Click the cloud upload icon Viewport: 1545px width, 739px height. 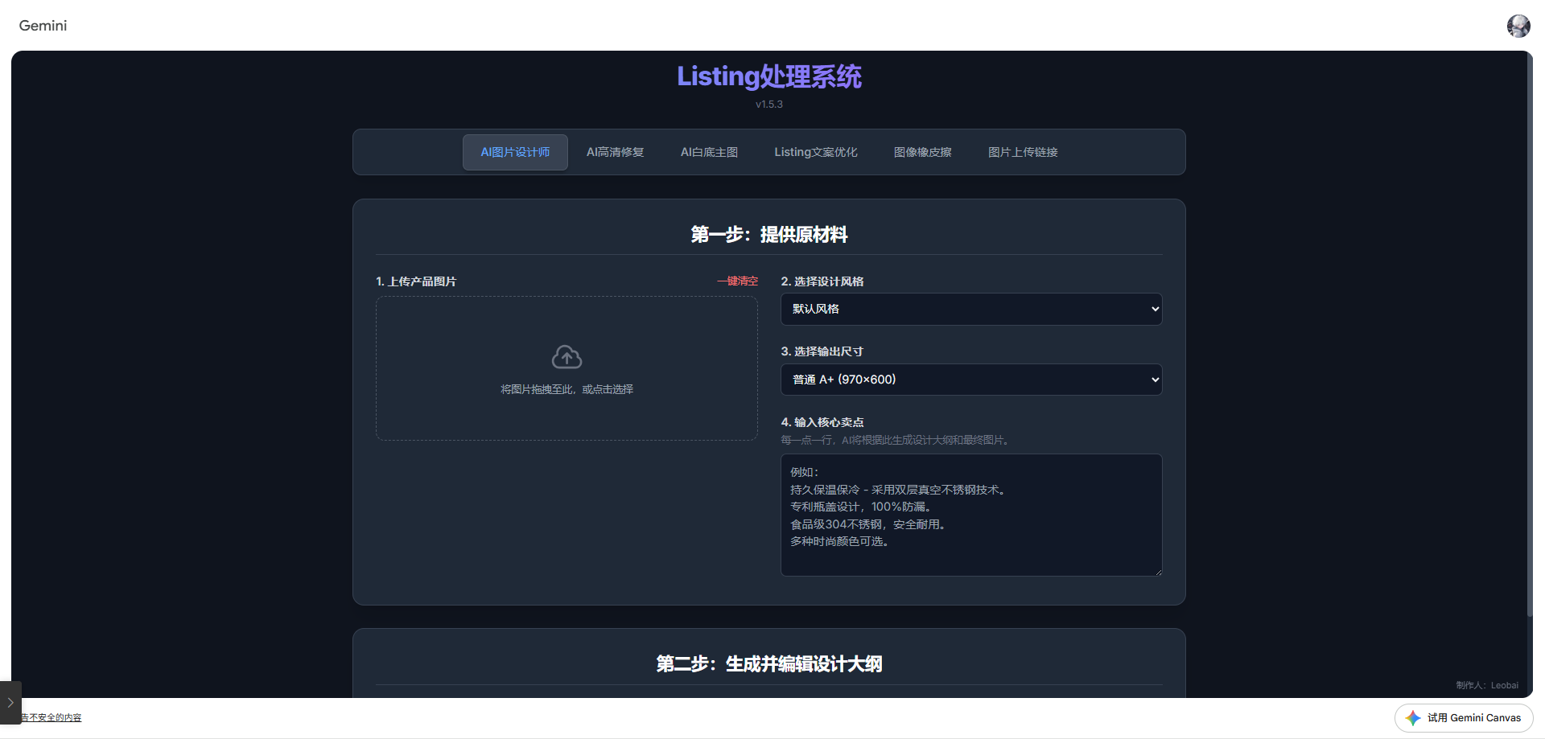pyautogui.click(x=566, y=357)
